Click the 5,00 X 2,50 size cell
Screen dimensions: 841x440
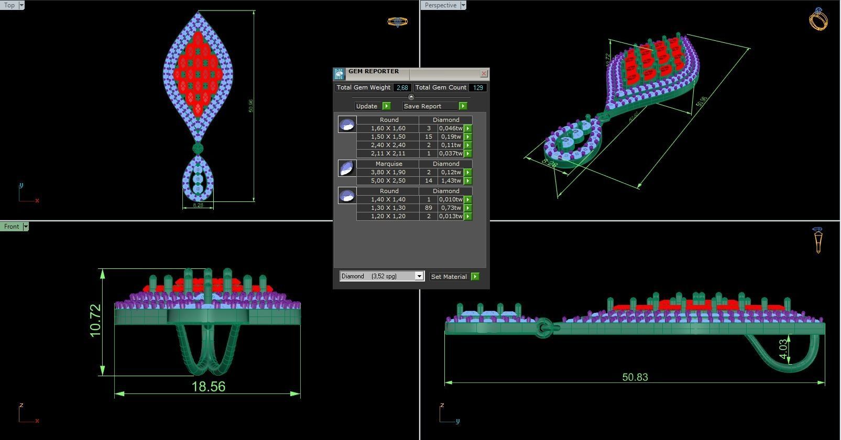coord(388,180)
